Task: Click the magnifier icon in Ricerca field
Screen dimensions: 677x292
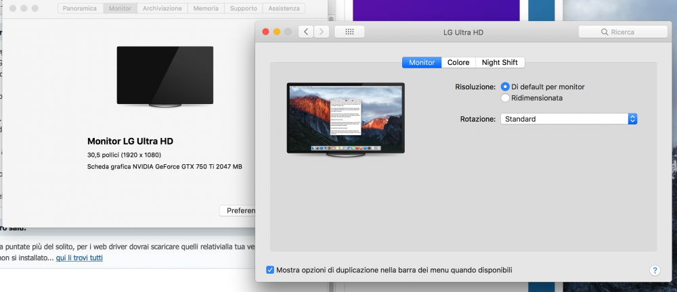Action: click(x=605, y=32)
